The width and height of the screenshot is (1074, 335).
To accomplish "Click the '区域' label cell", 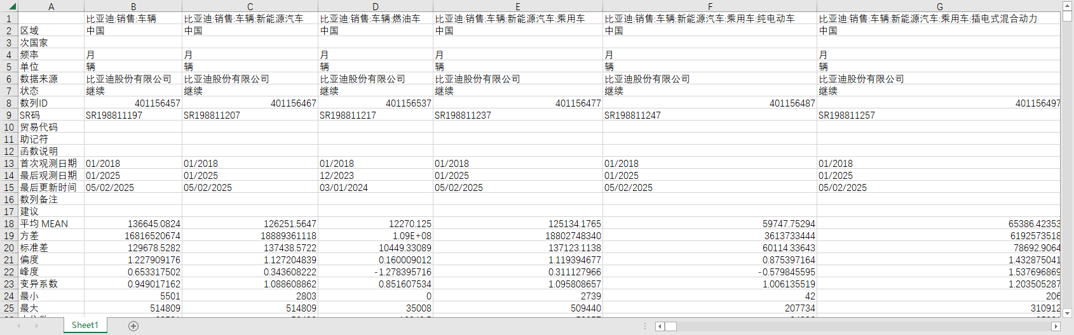I will click(x=51, y=30).
